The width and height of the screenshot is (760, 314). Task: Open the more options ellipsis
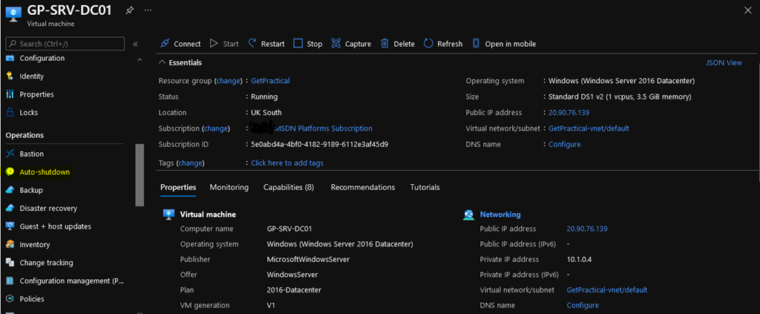(x=148, y=10)
